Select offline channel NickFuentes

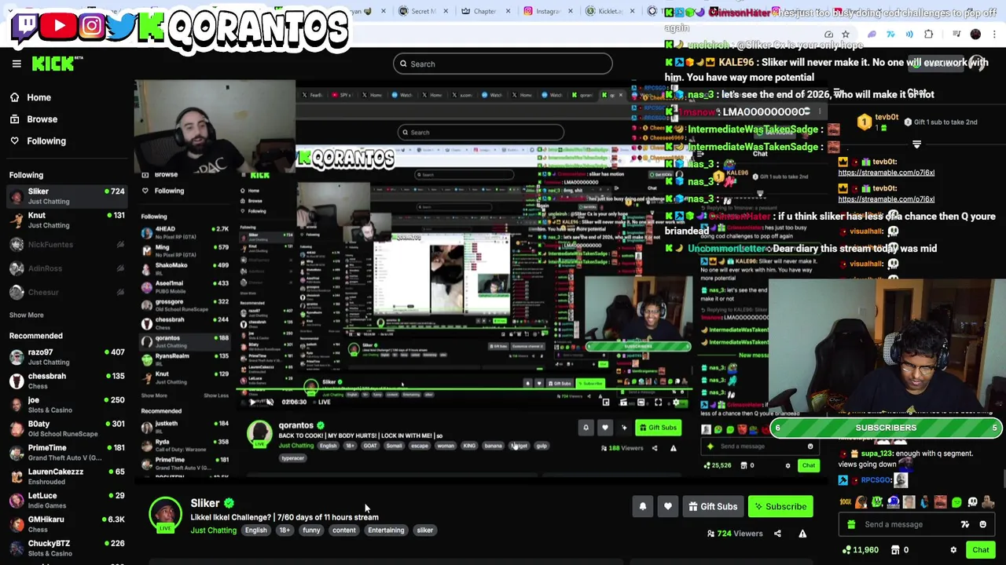click(67, 244)
